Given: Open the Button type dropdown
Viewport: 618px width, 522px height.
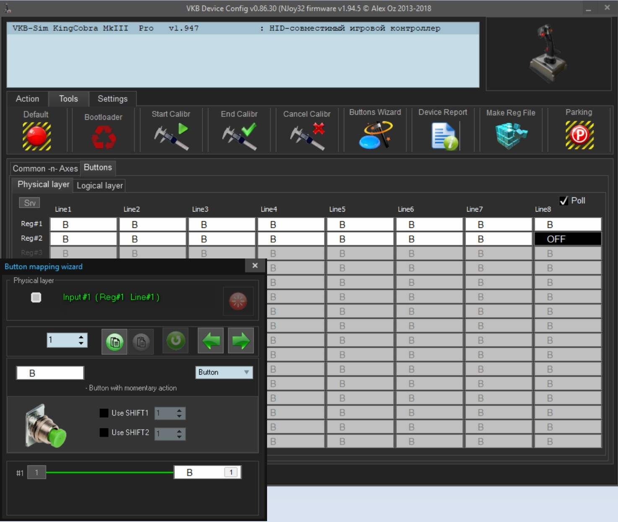Looking at the screenshot, I should point(224,372).
